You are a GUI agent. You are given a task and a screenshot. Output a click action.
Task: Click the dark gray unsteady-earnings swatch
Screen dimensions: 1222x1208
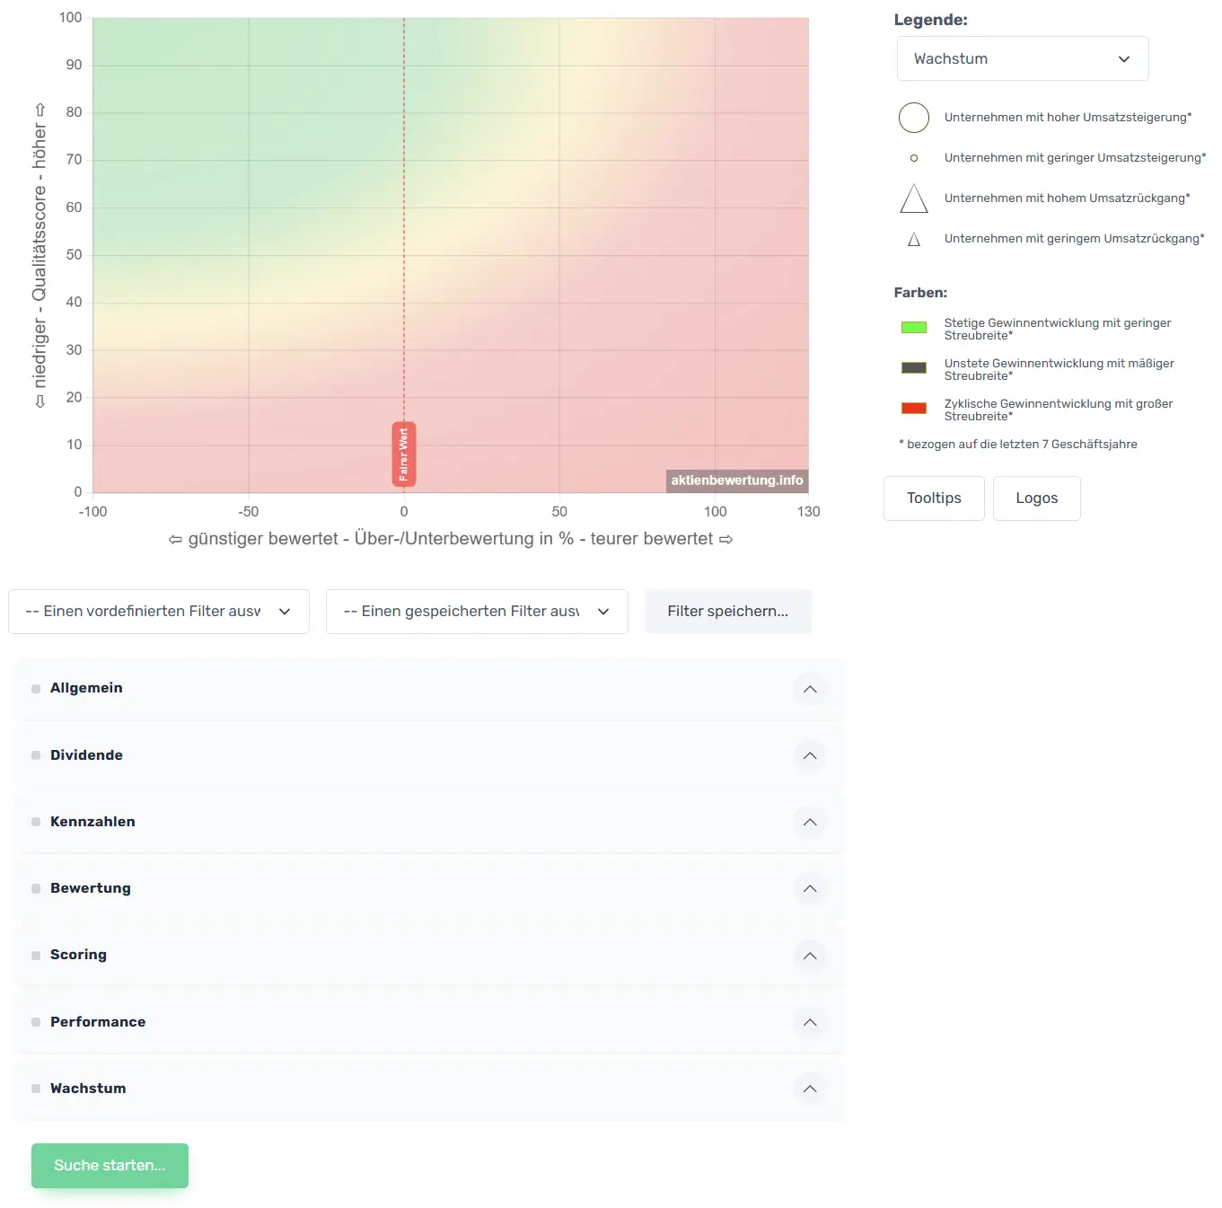coord(914,368)
